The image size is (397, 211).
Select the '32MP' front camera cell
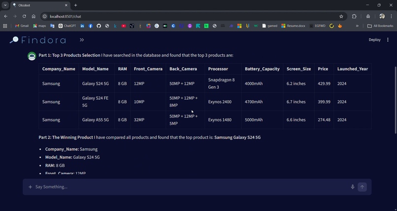tap(148, 120)
